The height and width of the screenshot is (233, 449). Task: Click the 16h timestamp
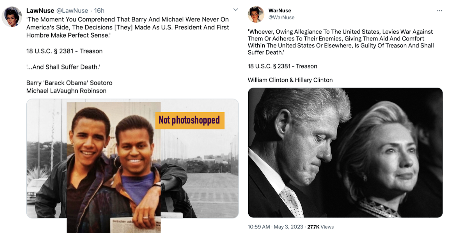(99, 11)
